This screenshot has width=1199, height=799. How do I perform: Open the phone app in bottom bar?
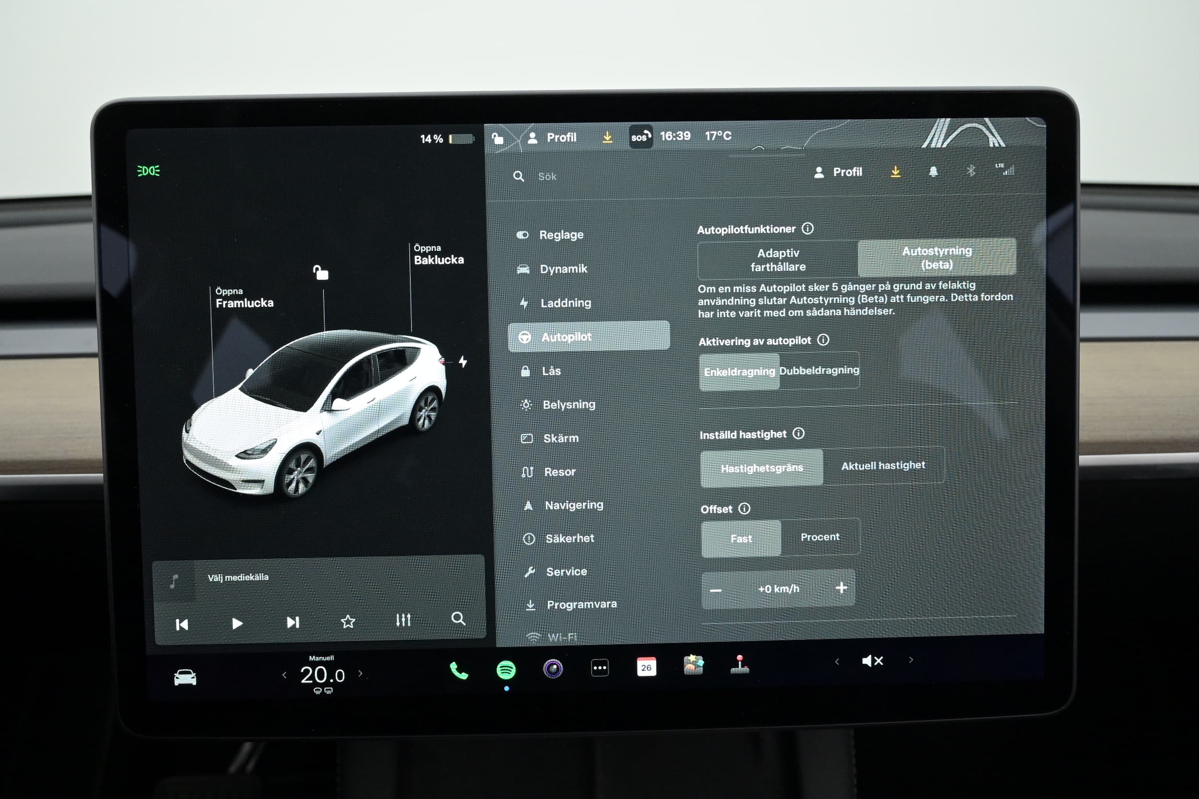(459, 671)
